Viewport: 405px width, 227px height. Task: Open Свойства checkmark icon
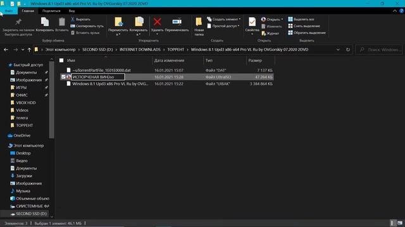(252, 22)
